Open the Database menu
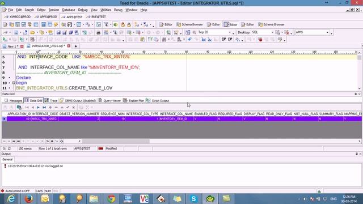Image resolution: width=363 pixels, height=204 pixels. [x=69, y=10]
